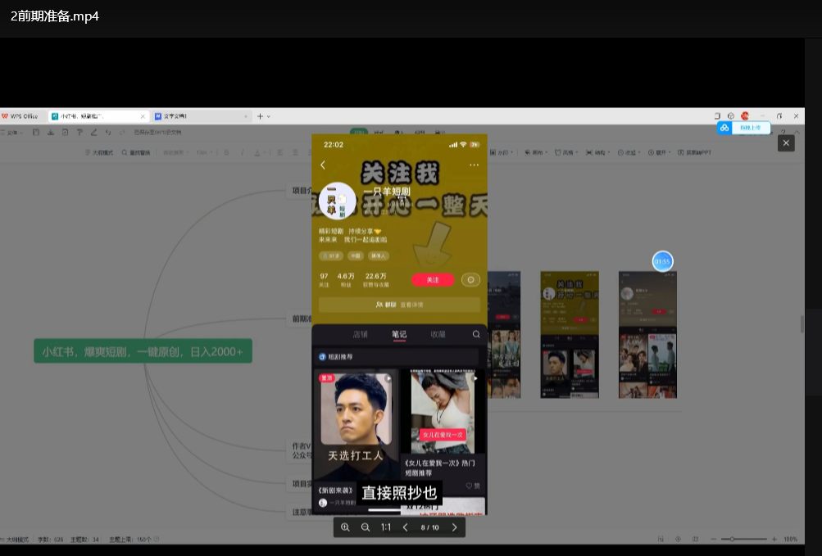Viewport: 822px width, 556px height.
Task: Click the 100% zoom level value
Action: pos(791,539)
